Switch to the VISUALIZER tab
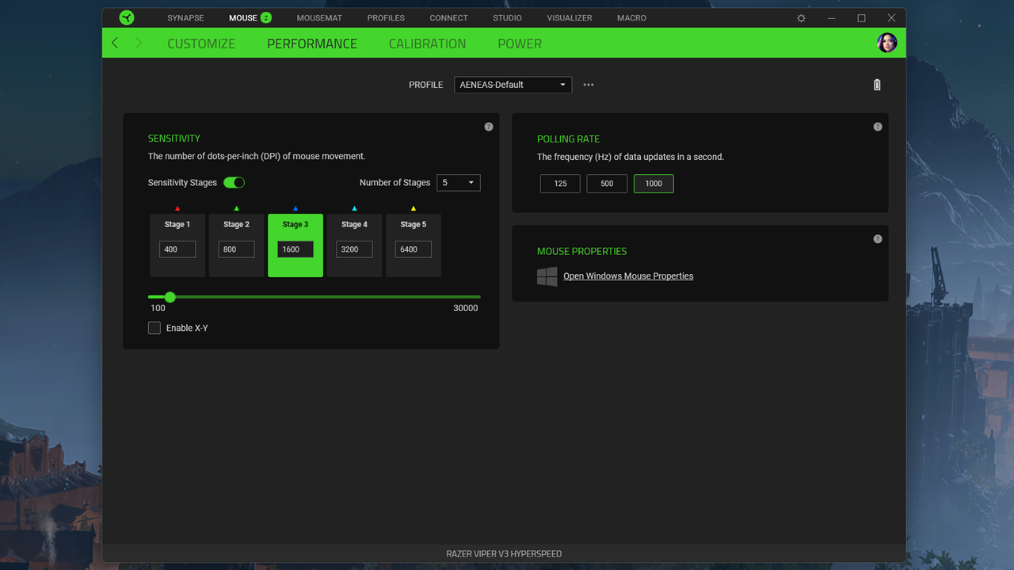The image size is (1014, 570). coord(570,17)
